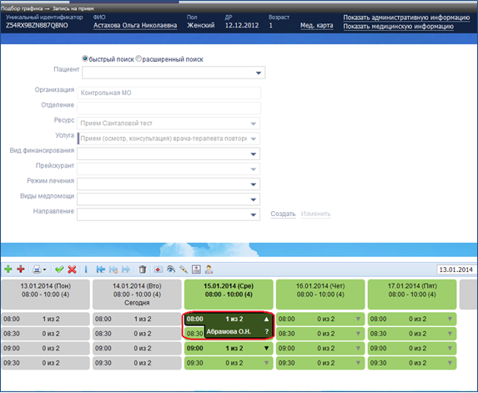Click the Создать link
Screen dimensions: 478x393
(283, 214)
